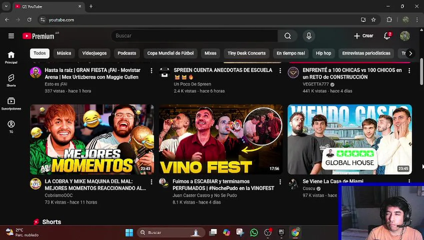Select the Música filter chip
The height and width of the screenshot is (240, 424).
tap(64, 53)
